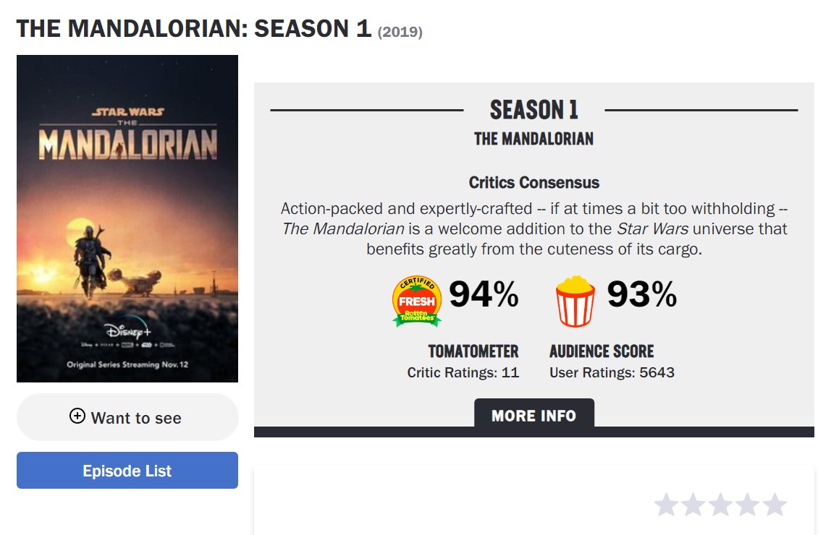Select the third rating star
Viewport: 818px width, 535px height.
(x=720, y=505)
